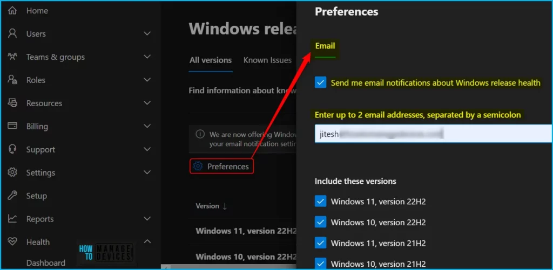Open Windows 10, version 22H2 table row

point(246,257)
